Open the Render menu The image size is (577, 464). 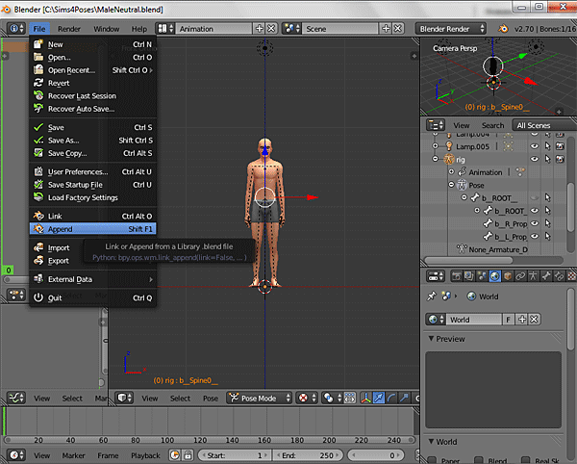pos(69,29)
